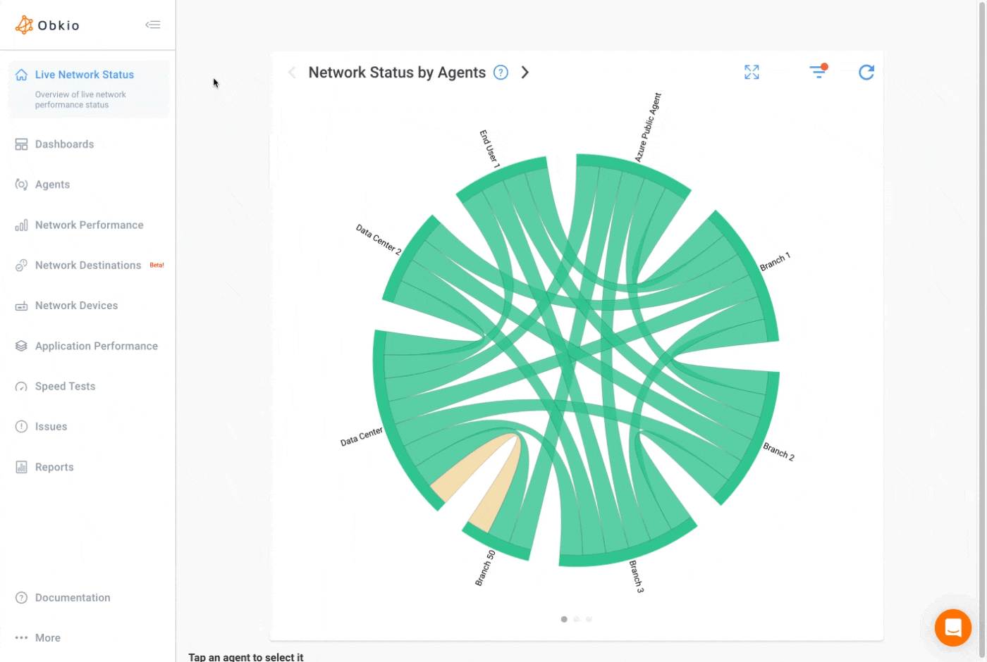Open the Speed Tests page
The width and height of the screenshot is (987, 662).
pyautogui.click(x=65, y=386)
